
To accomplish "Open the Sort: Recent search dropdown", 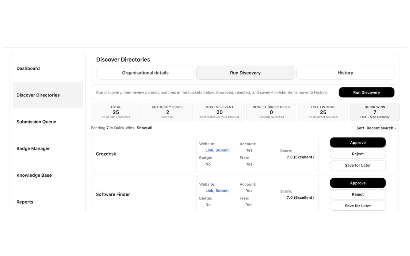I will 376,128.
